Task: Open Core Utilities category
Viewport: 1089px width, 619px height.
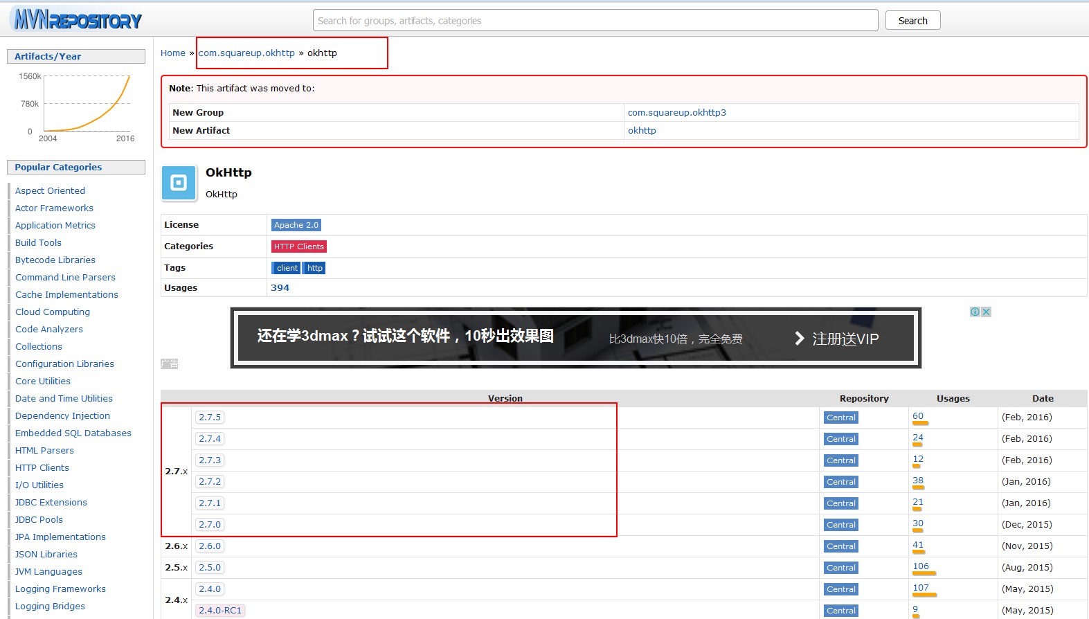Action: point(43,382)
